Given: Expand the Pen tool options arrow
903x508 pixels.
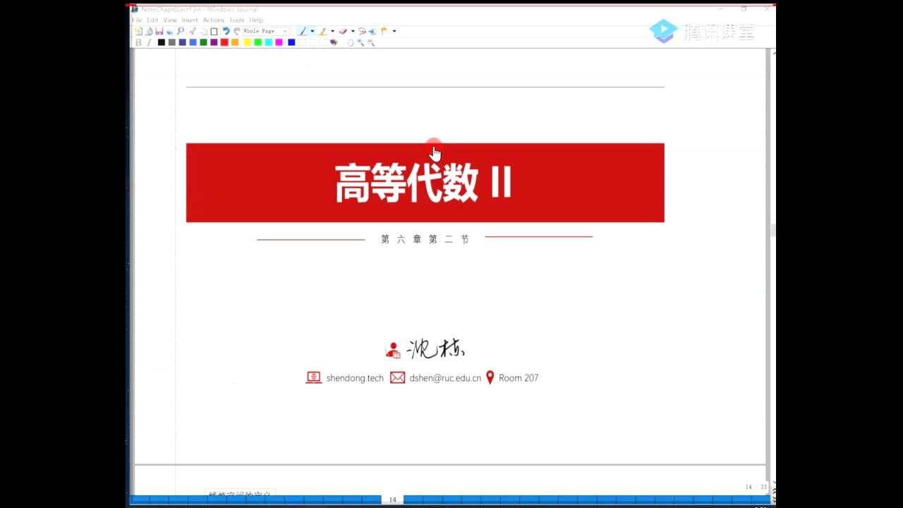Looking at the screenshot, I should click(313, 31).
